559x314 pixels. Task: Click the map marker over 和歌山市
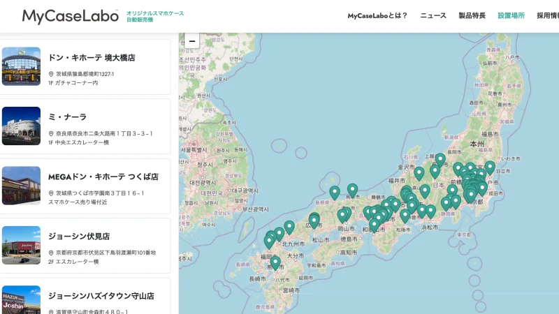(375, 225)
